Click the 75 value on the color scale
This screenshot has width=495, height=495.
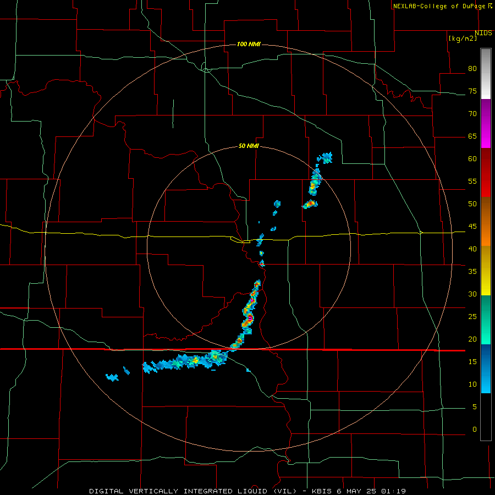point(472,91)
